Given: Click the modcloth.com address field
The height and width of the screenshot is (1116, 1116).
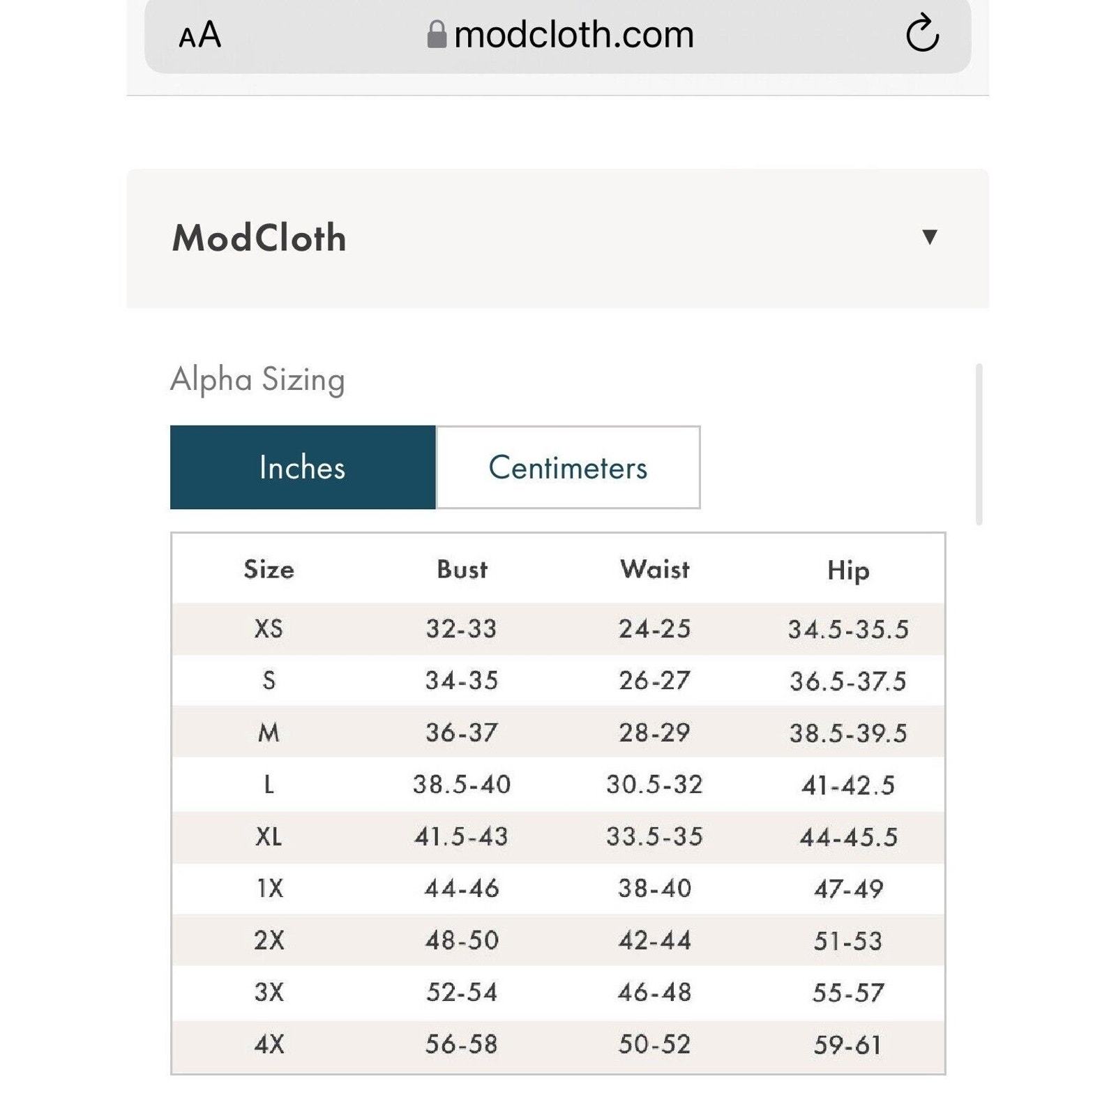Looking at the screenshot, I should pyautogui.click(x=573, y=34).
